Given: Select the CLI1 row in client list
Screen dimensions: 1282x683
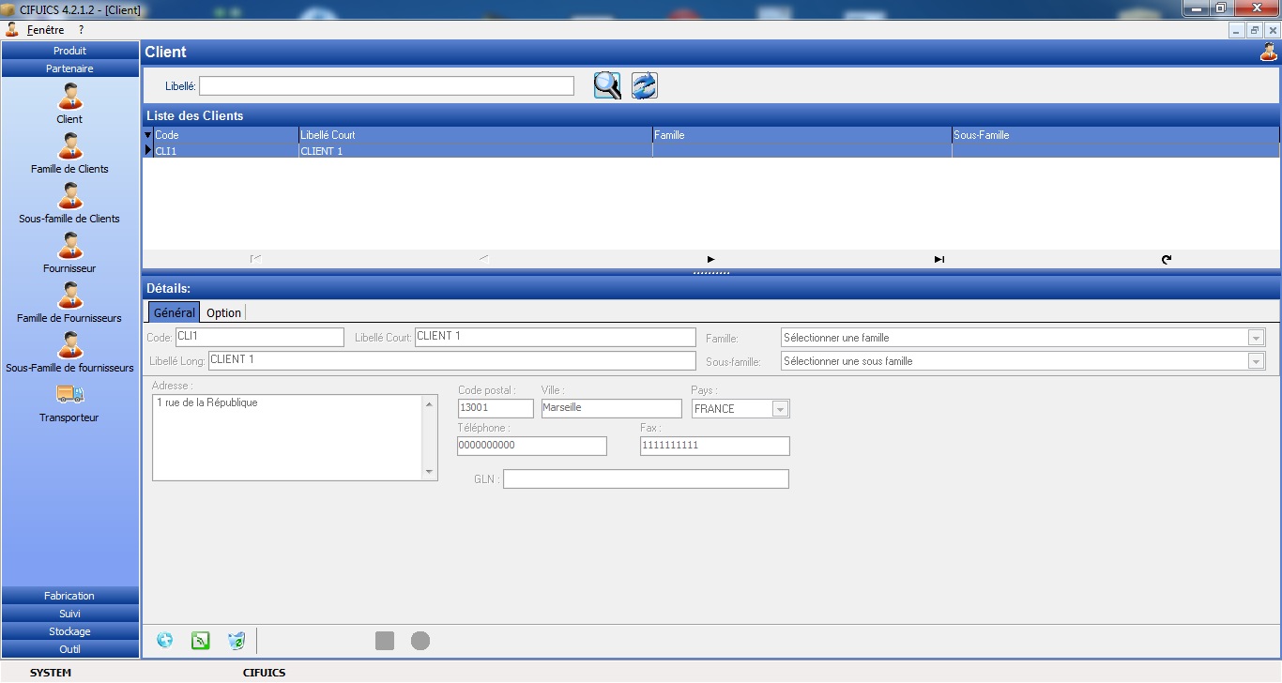Looking at the screenshot, I should click(225, 151).
